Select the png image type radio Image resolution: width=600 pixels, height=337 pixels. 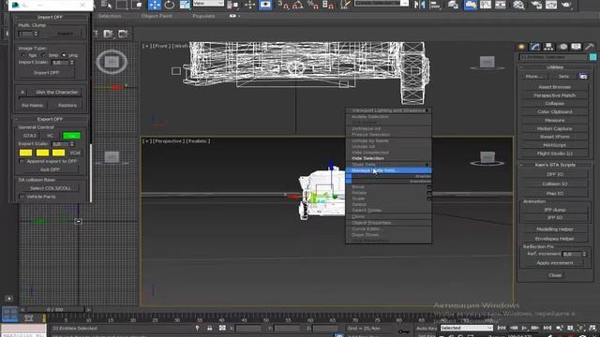point(64,55)
